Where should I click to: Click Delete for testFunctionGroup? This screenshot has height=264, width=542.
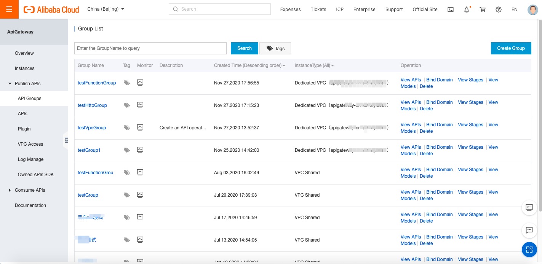tap(426, 86)
